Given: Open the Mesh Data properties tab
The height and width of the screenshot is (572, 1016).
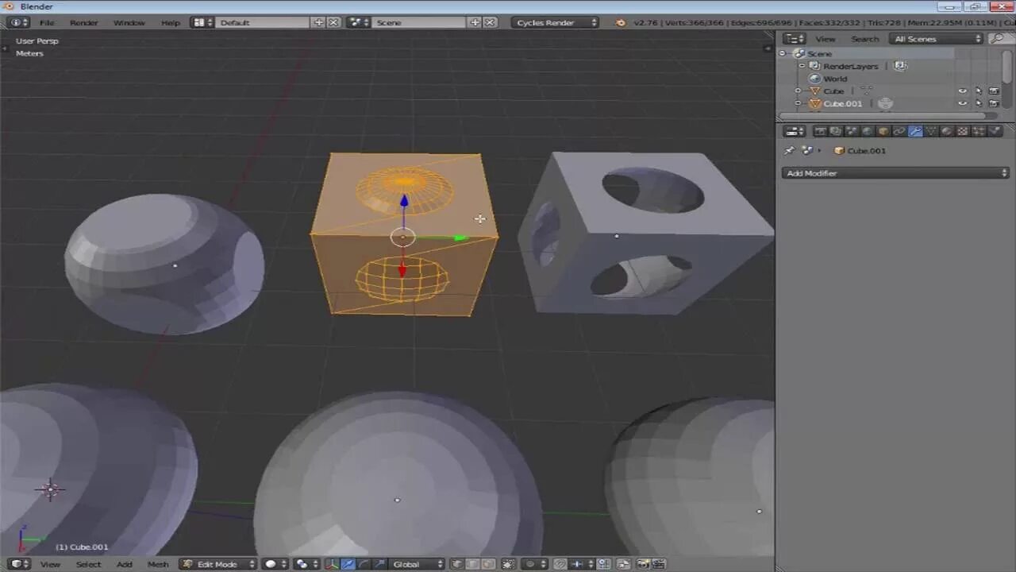Looking at the screenshot, I should click(x=931, y=131).
